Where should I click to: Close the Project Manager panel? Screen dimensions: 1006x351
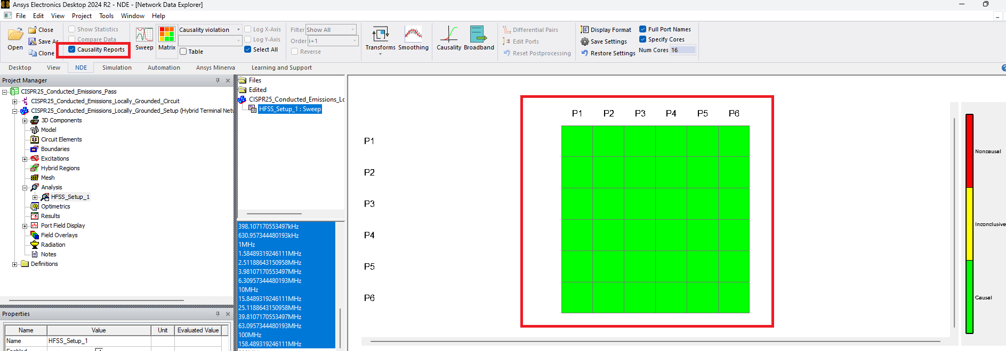tap(228, 80)
